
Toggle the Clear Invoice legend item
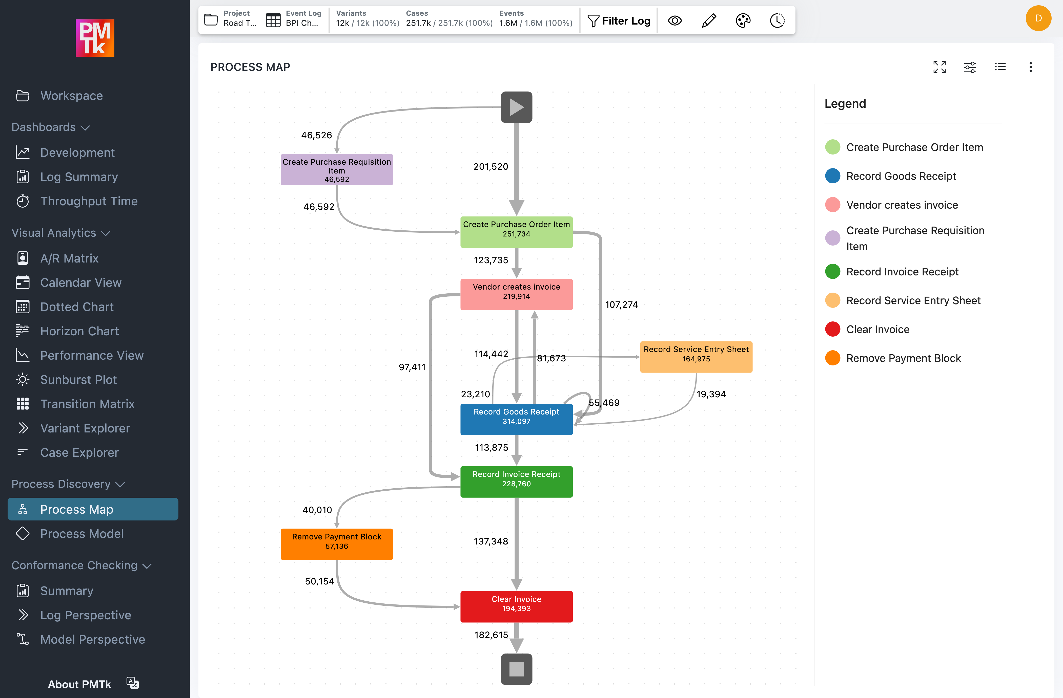coord(878,329)
